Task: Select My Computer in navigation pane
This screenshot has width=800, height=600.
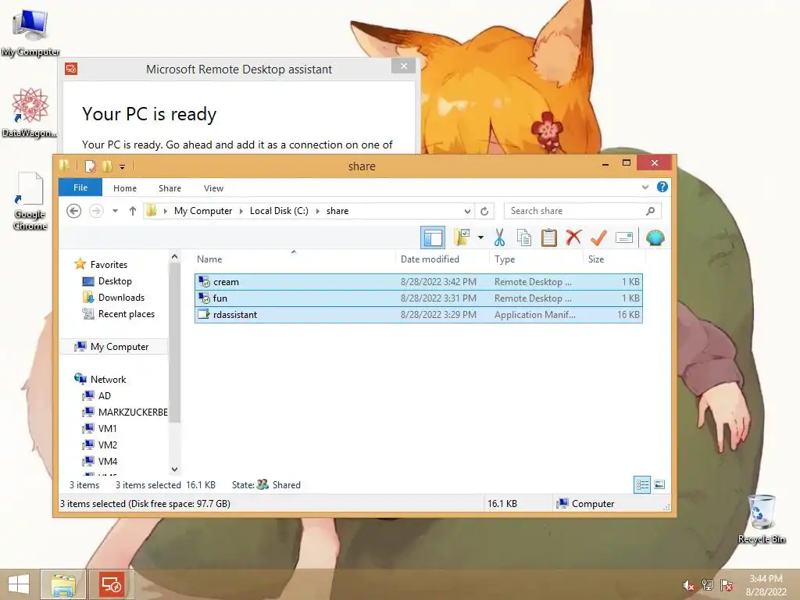Action: tap(120, 346)
